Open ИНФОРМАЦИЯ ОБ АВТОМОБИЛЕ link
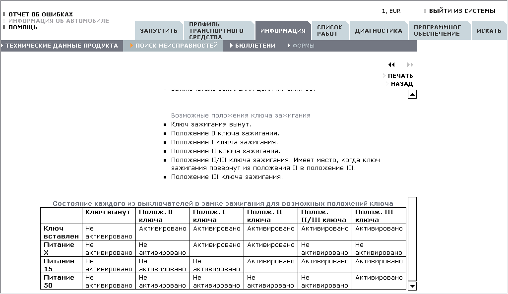Viewport: 508px width, 294px height. (x=59, y=21)
